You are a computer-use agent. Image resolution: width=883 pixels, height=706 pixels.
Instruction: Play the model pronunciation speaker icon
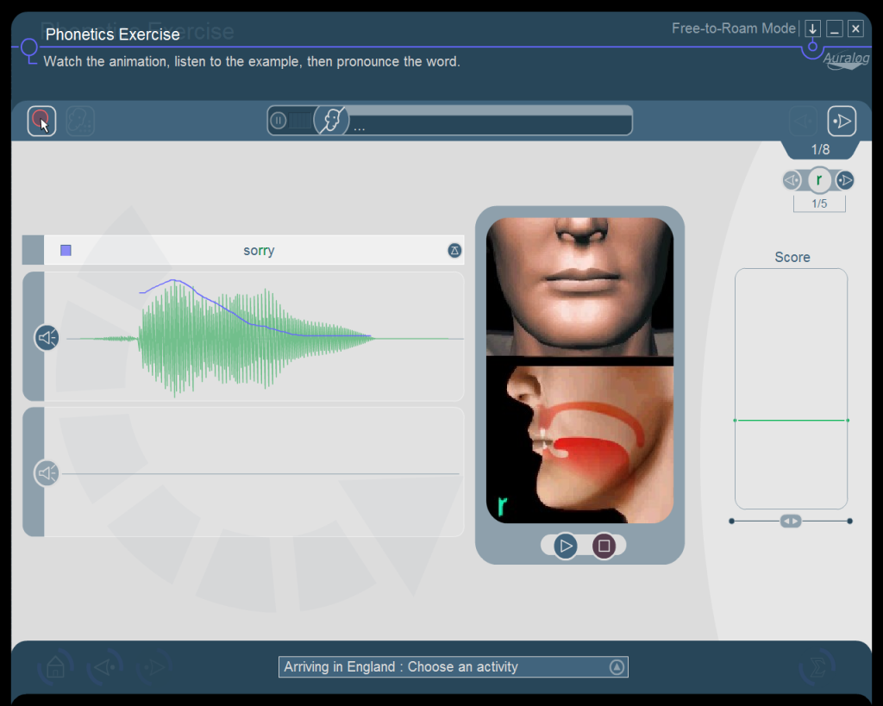pyautogui.click(x=47, y=338)
